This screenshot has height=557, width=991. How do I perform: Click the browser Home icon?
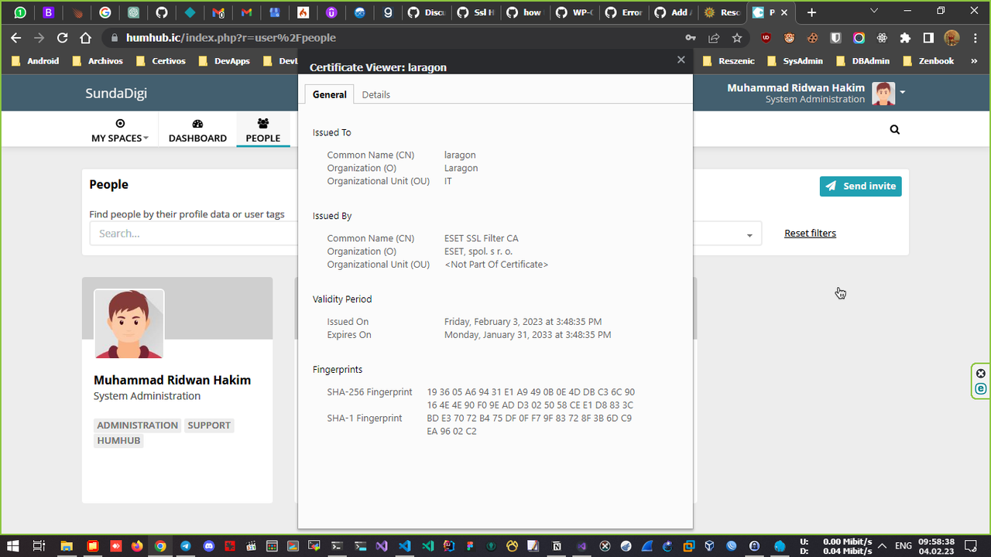pyautogui.click(x=86, y=38)
